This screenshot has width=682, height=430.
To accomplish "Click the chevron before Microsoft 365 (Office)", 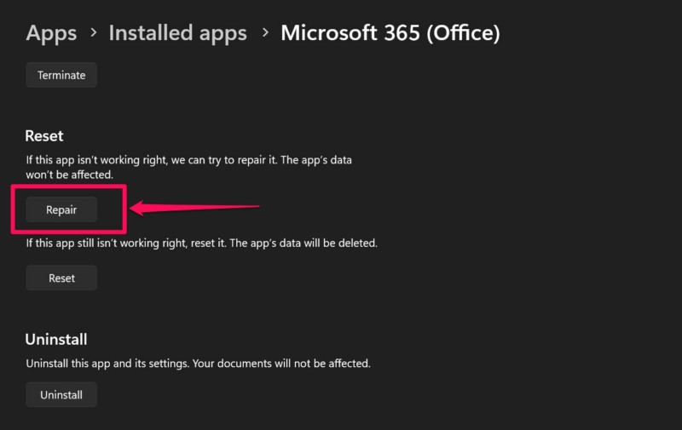I will click(x=264, y=34).
